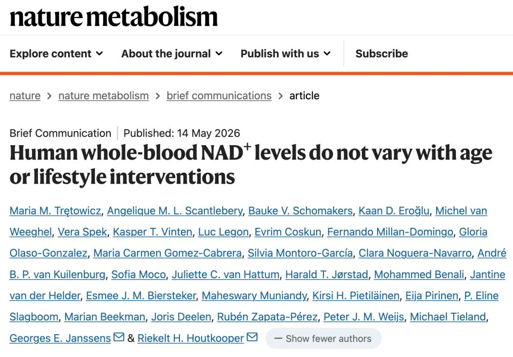The image size is (513, 357).
Task: Select author Kaan D. Eroğlu link
Action: (394, 211)
